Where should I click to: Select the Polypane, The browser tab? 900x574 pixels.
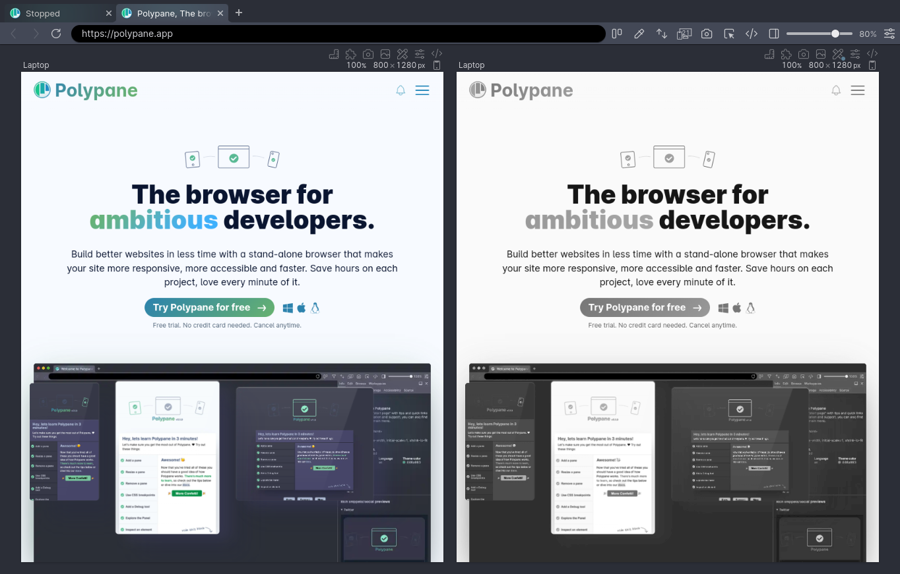(x=174, y=13)
